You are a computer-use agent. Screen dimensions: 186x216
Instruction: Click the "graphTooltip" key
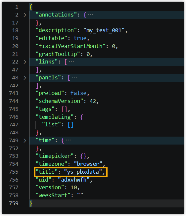point(58,54)
